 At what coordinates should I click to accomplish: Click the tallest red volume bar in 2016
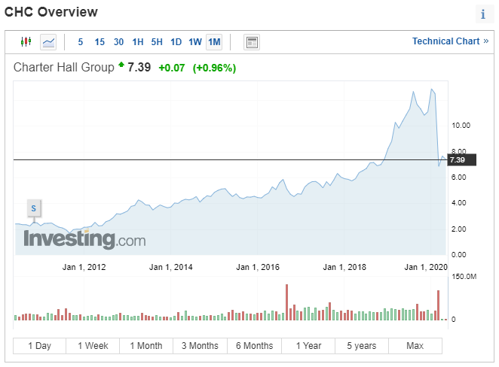click(x=286, y=302)
